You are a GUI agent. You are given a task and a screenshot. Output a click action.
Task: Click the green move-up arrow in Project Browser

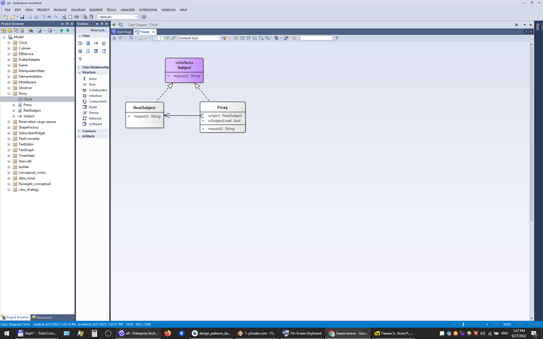pos(61,31)
